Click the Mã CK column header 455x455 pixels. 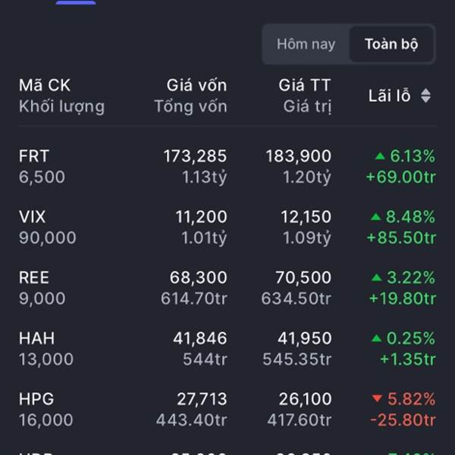(x=45, y=85)
